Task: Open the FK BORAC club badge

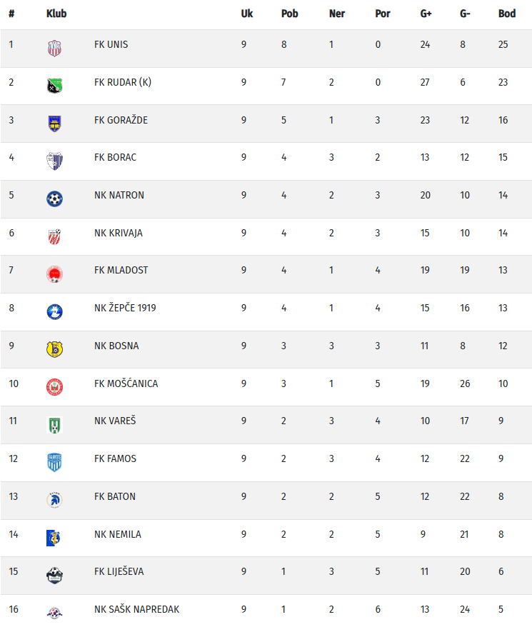Action: click(54, 161)
